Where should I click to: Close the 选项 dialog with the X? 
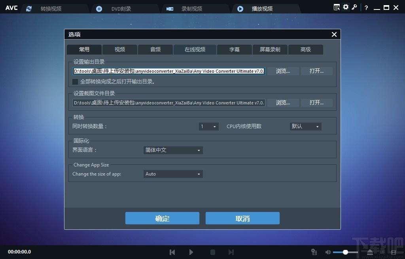334,34
